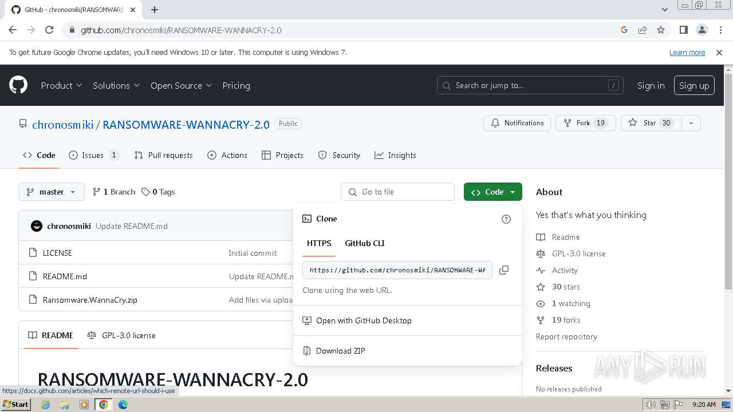Open the Insights tab
This screenshot has width=733, height=412.
coord(395,155)
